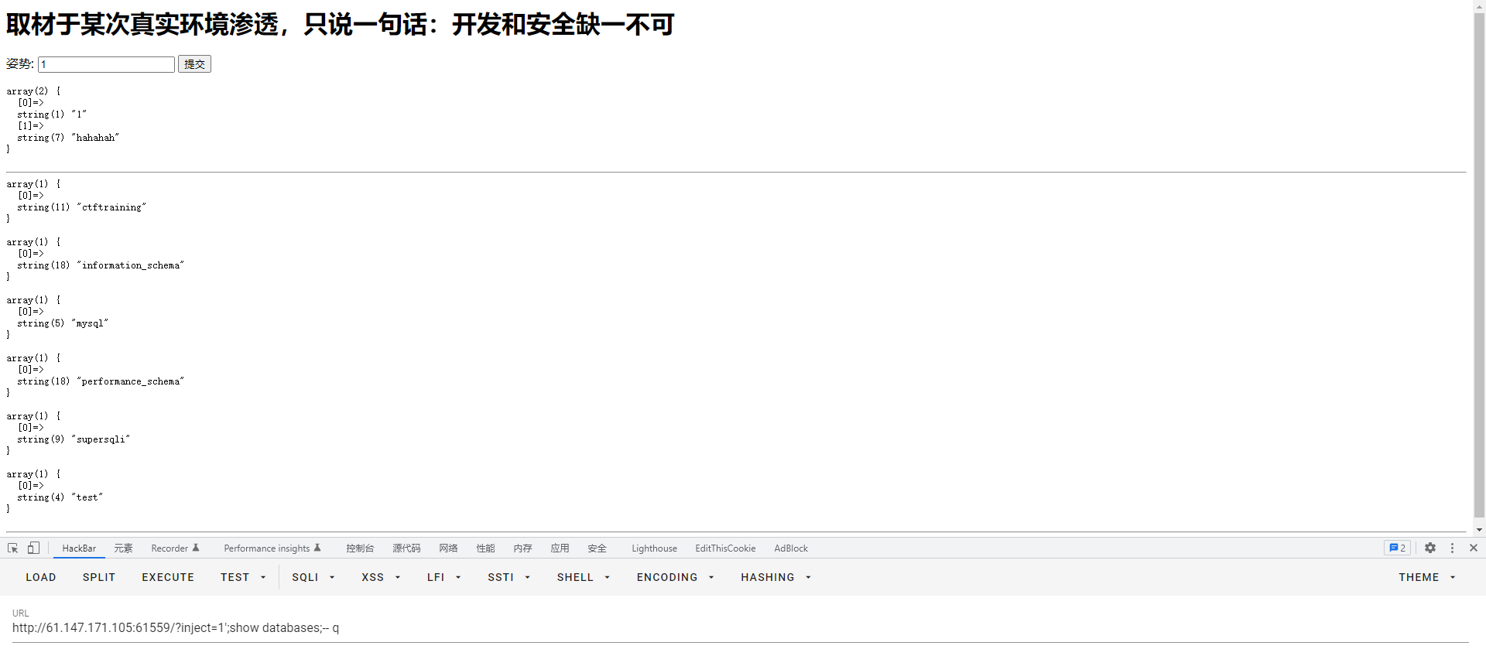Click the HackBar LOAD button
The height and width of the screenshot is (656, 1486).
[x=41, y=577]
